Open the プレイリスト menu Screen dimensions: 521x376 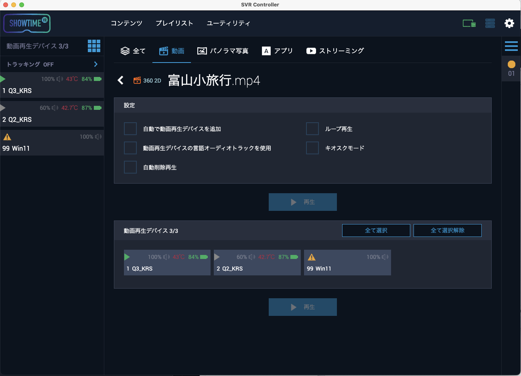[174, 23]
